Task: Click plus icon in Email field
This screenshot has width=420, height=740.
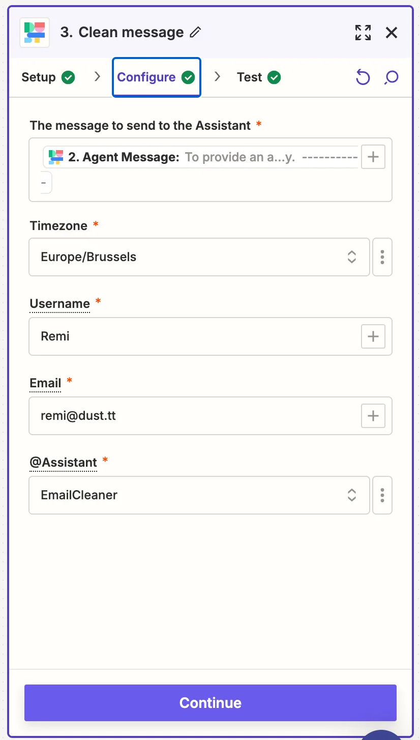Action: point(373,416)
